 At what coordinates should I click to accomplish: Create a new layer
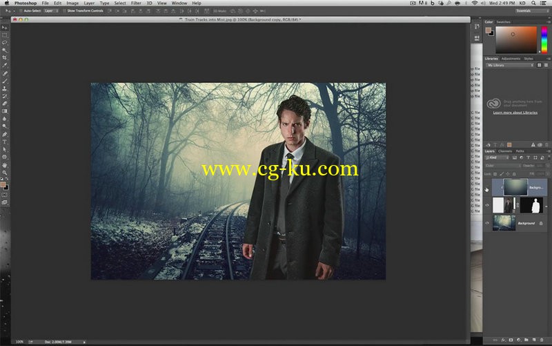pos(534,340)
